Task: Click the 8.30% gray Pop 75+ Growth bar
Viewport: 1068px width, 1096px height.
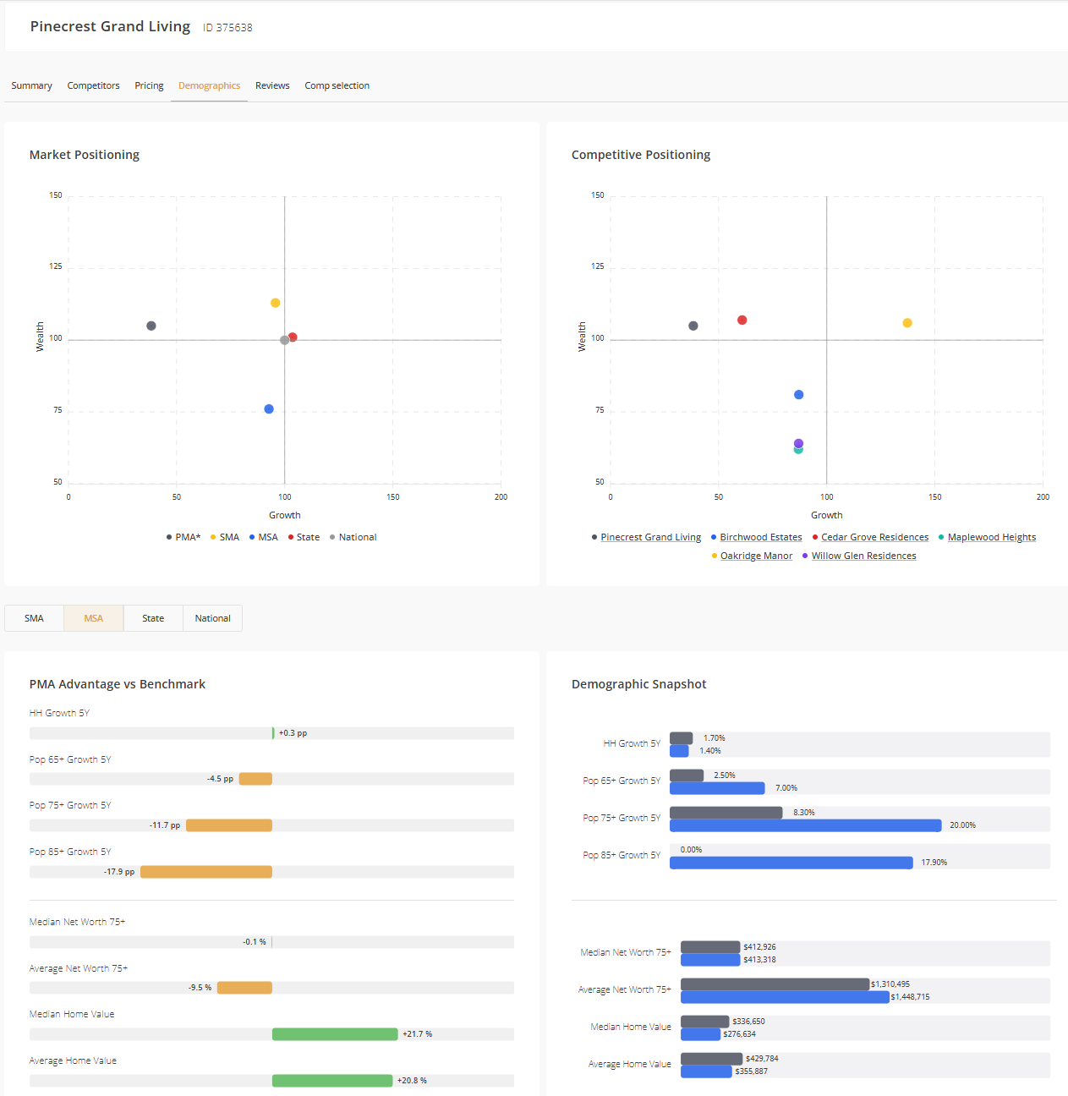Action: [x=726, y=813]
